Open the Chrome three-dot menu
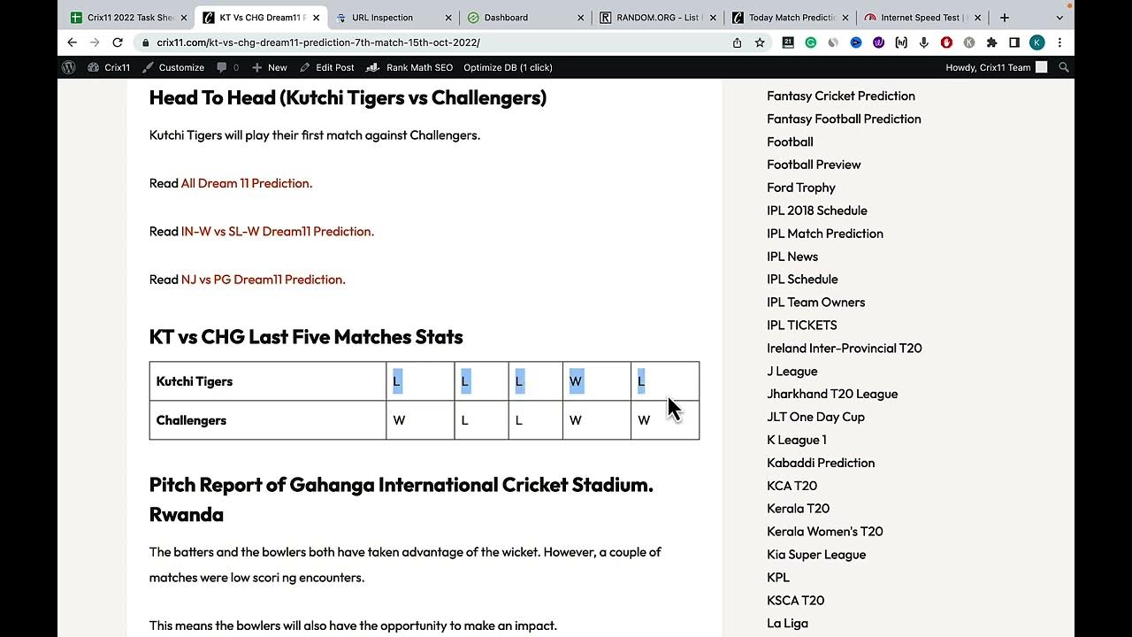Screen dimensions: 1132x637 click(x=1059, y=42)
